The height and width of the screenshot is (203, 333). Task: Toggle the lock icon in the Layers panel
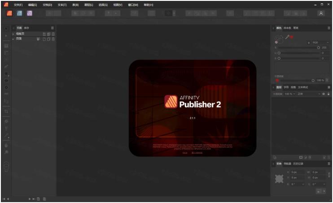[329, 94]
